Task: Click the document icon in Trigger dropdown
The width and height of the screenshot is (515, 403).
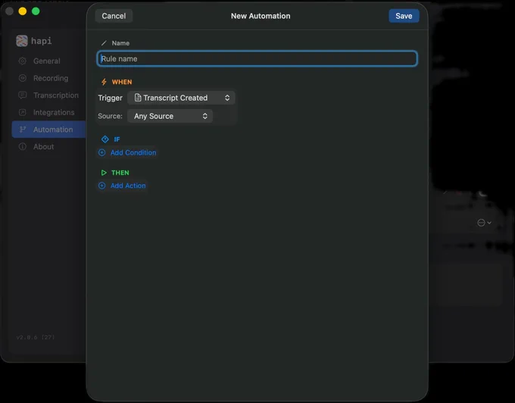Action: tap(138, 98)
